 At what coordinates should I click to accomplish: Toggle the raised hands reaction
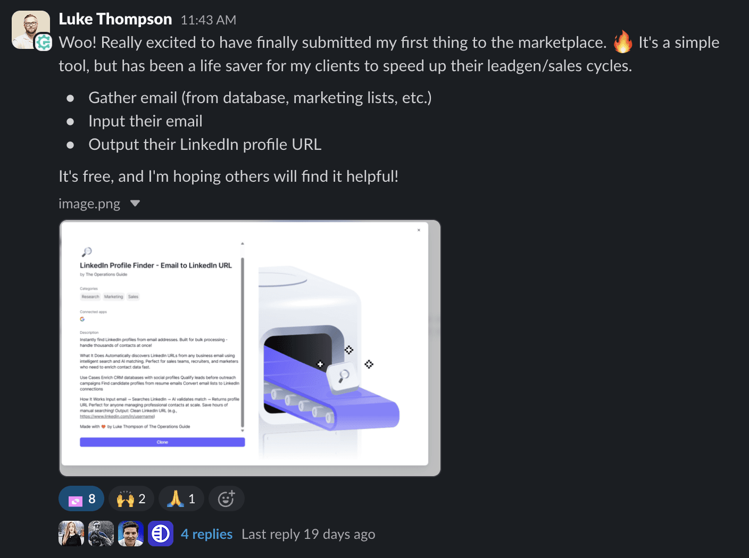(131, 498)
